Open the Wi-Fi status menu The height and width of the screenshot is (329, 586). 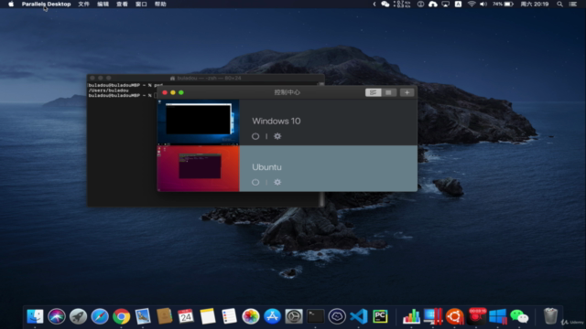[472, 4]
